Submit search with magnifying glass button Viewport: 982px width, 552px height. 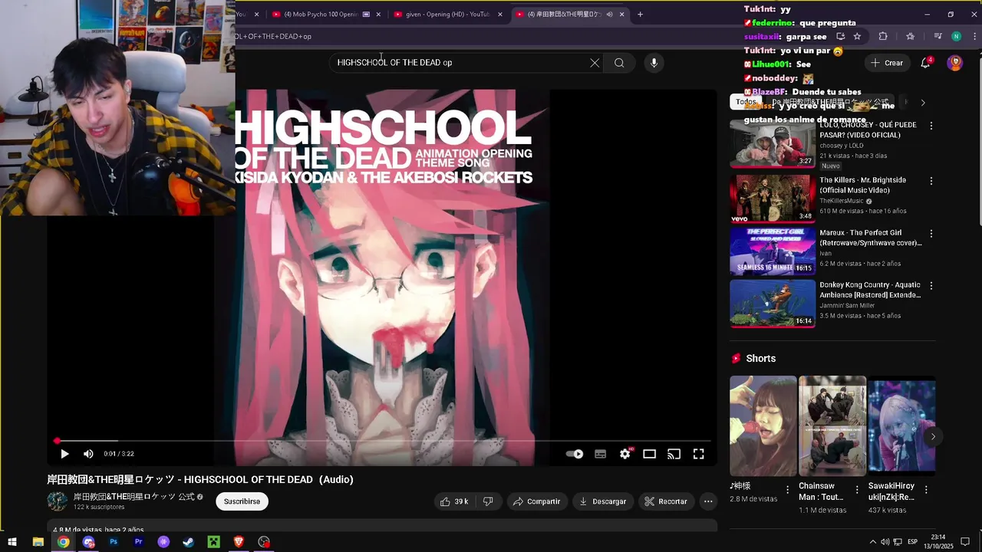point(619,63)
